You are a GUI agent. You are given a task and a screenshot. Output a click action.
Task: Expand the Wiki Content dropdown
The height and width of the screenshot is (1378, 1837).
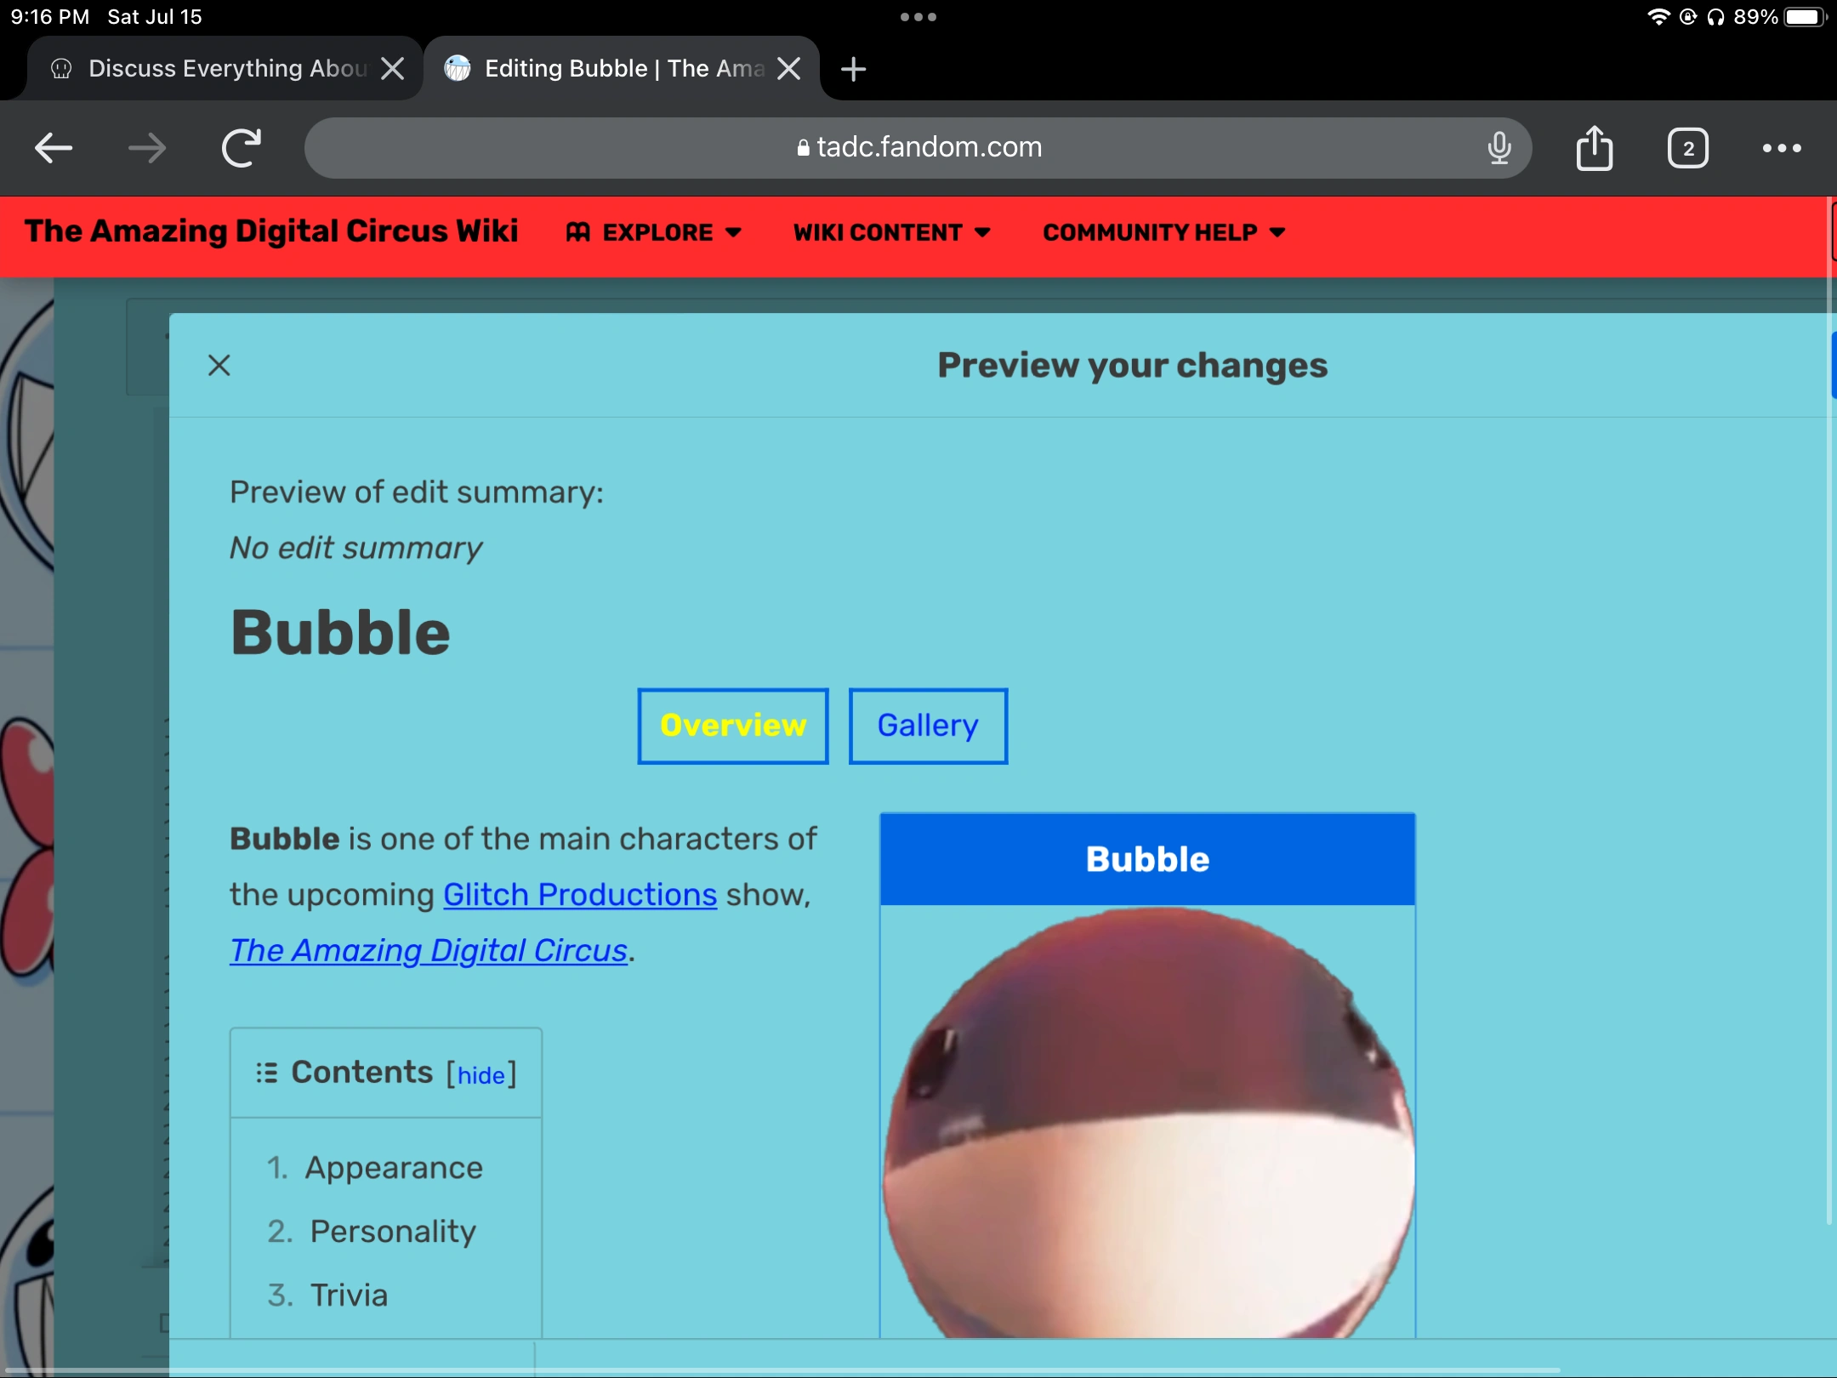(x=891, y=232)
